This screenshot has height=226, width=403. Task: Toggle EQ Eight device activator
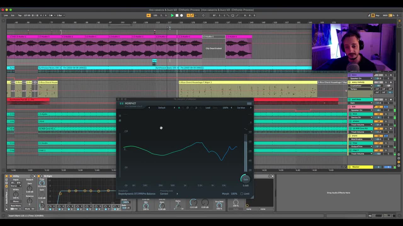(39, 176)
